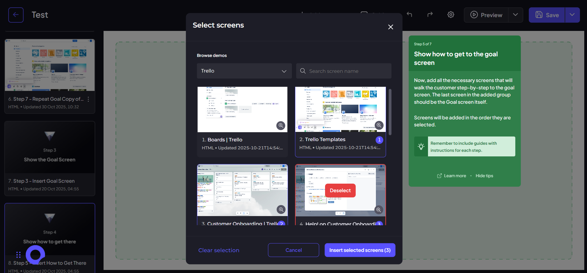Zoom into the Help! on Customer Onboarding thumbnail
The image size is (587, 273).
[379, 210]
